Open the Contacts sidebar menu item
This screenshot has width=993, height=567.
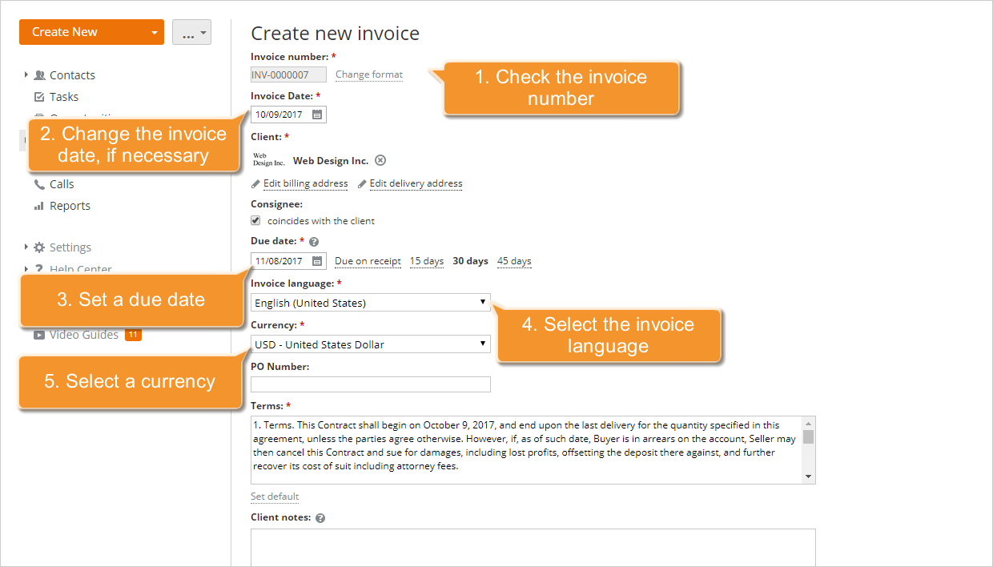pos(73,74)
